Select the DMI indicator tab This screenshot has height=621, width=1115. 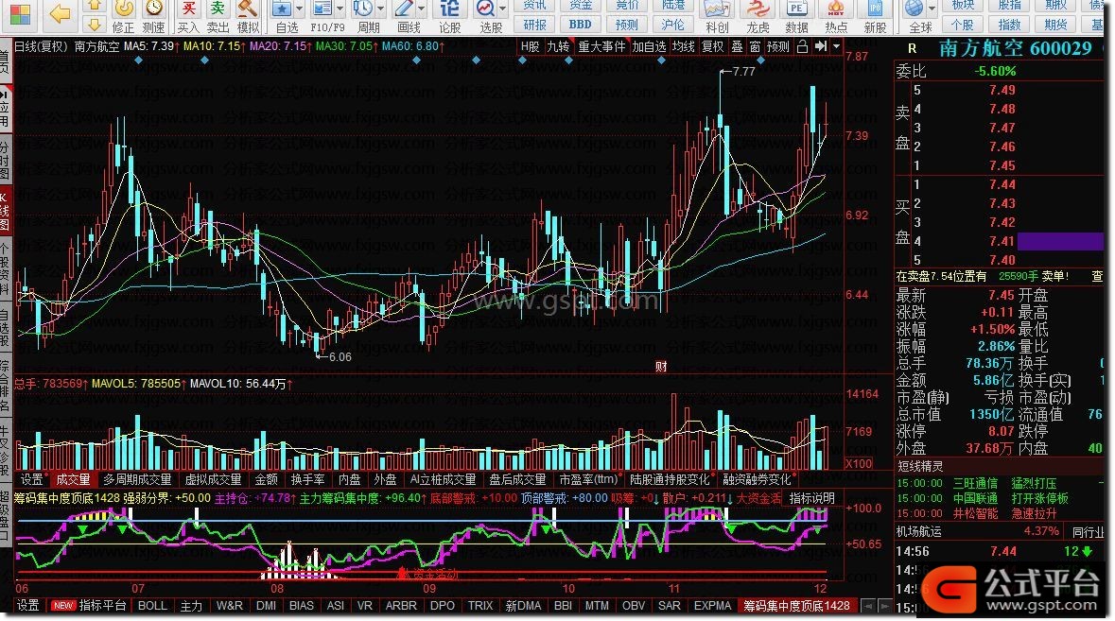[x=266, y=606]
